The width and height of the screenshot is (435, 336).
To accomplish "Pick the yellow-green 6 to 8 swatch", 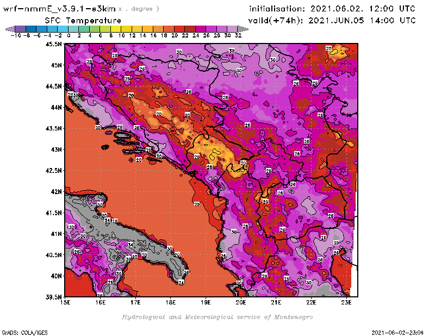I will [x=105, y=29].
